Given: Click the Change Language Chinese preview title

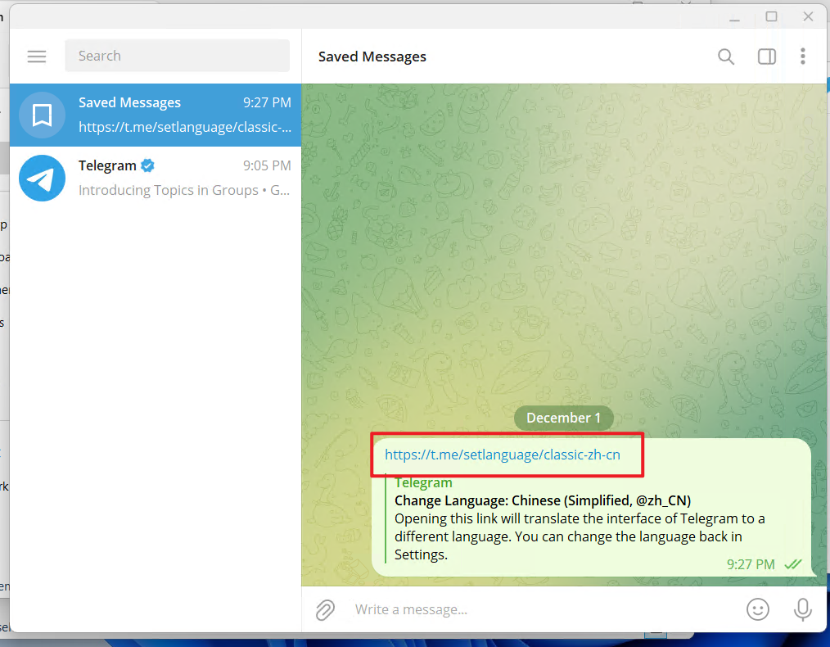Looking at the screenshot, I should point(543,500).
